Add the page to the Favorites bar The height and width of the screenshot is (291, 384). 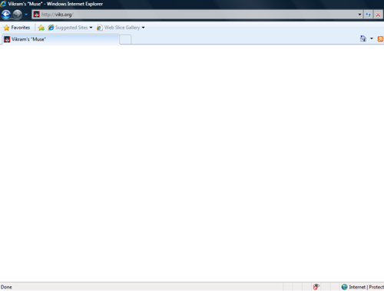pos(41,28)
